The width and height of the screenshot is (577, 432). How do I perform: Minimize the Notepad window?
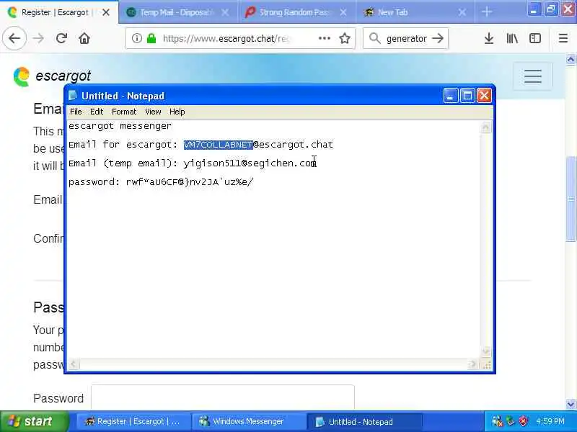[450, 96]
